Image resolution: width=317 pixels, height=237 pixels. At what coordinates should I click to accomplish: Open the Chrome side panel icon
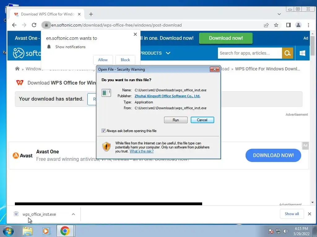click(288, 25)
